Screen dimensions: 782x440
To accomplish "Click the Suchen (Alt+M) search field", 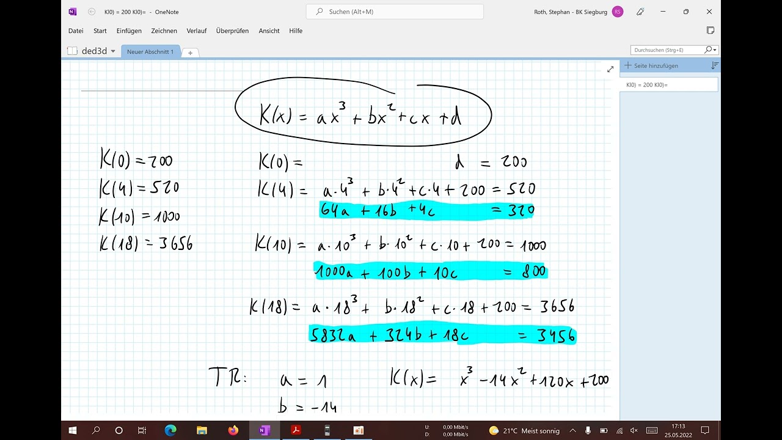I will click(x=395, y=12).
